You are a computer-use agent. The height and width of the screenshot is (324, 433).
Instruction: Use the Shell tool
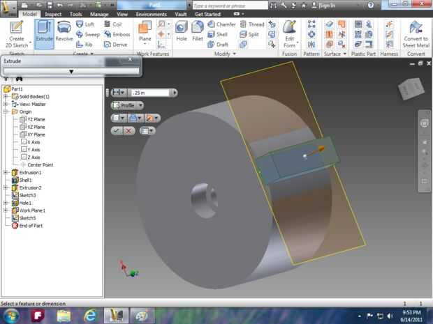(218, 34)
